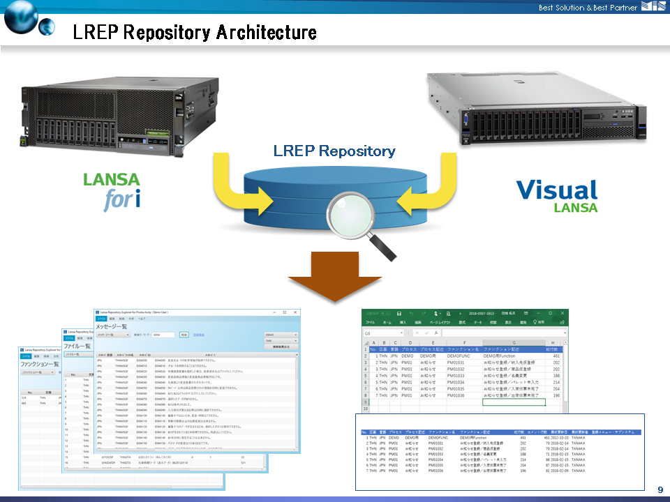This screenshot has height=502, width=670.
Task: Open the customize quick access toolbar dropdown in Excel
Action: (460, 313)
